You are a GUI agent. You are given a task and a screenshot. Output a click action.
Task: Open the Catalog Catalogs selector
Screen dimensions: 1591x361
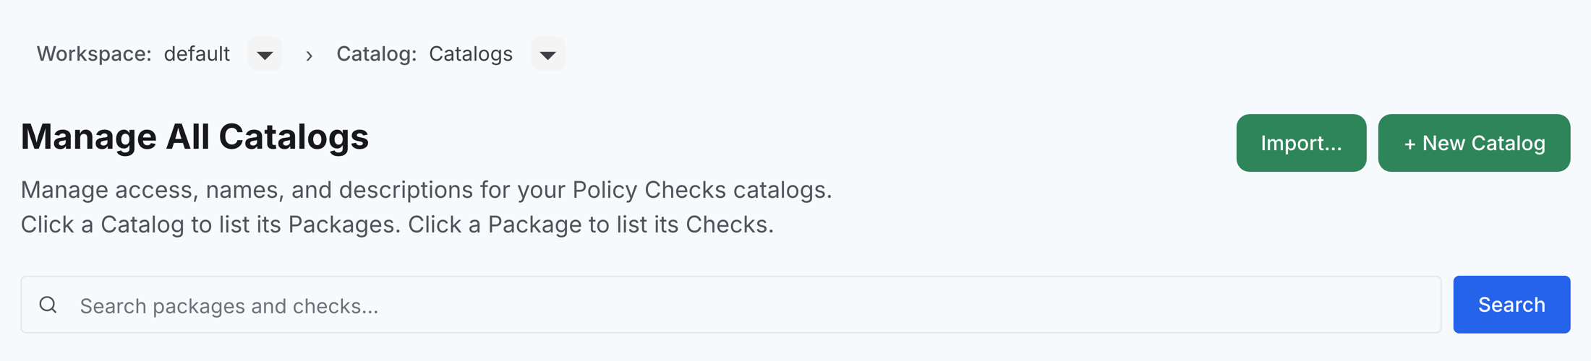[548, 54]
